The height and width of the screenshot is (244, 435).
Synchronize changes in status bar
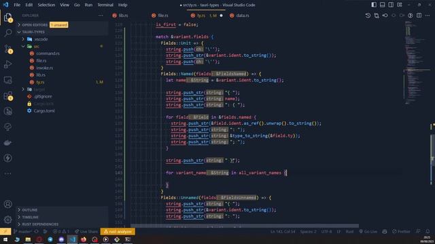click(36, 232)
